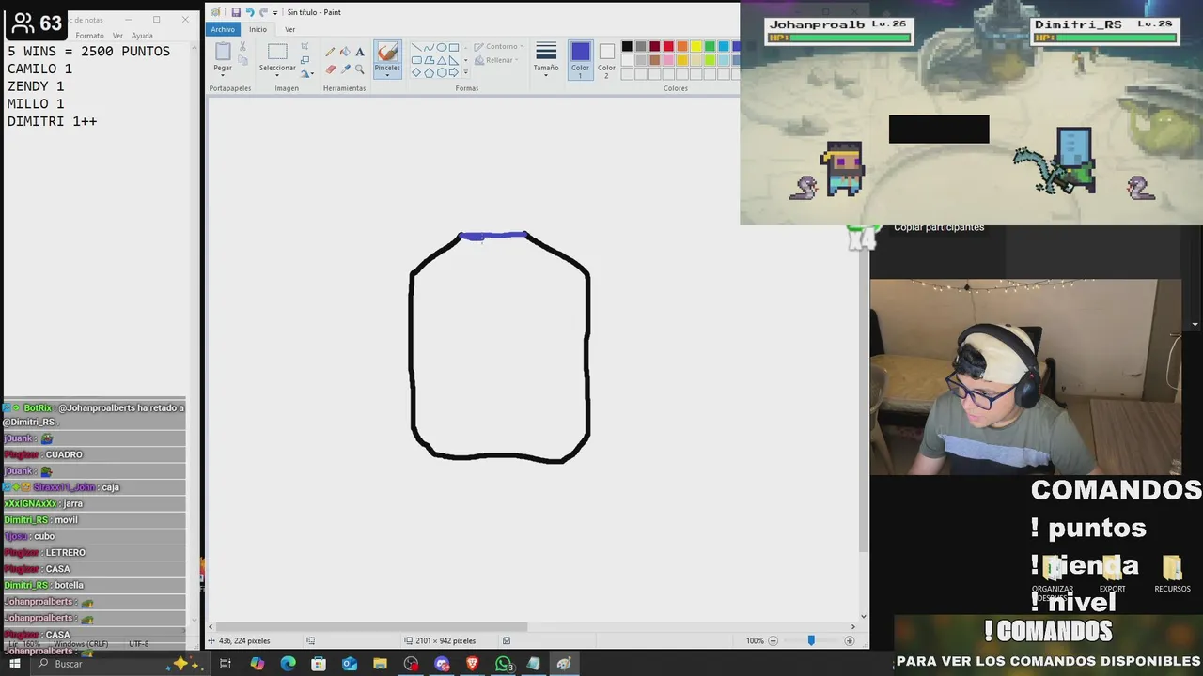Pick the yellow color swatch

[x=695, y=46]
